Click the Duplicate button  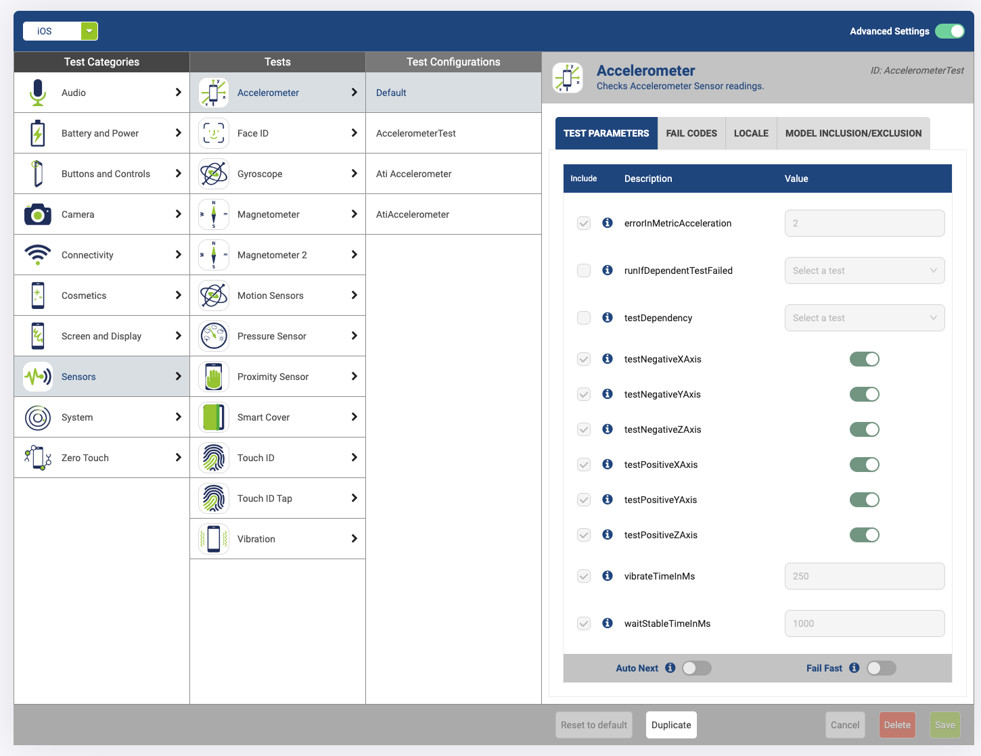click(x=671, y=725)
